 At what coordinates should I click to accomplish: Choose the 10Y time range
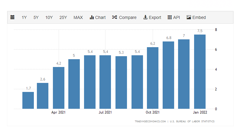(49, 17)
